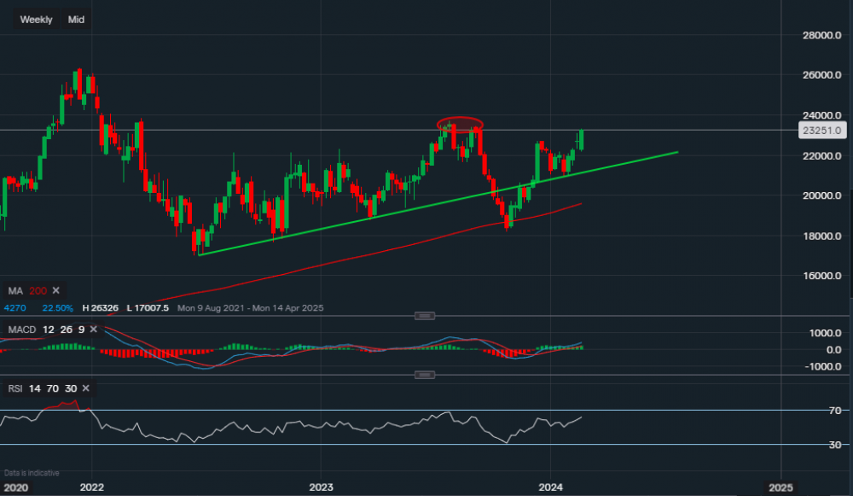Image resolution: width=853 pixels, height=496 pixels.
Task: Click the 2022 label on time axis
Action: point(91,487)
